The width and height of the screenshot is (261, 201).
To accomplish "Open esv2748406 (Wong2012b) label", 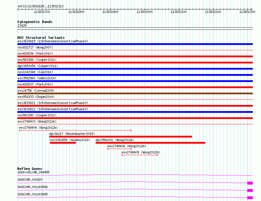I will pyautogui.click(x=127, y=146).
